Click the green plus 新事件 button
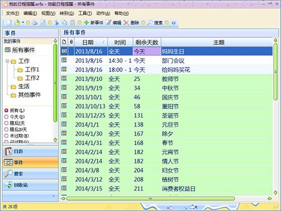 click(x=93, y=23)
